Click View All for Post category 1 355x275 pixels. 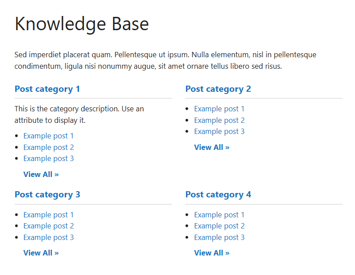(41, 174)
